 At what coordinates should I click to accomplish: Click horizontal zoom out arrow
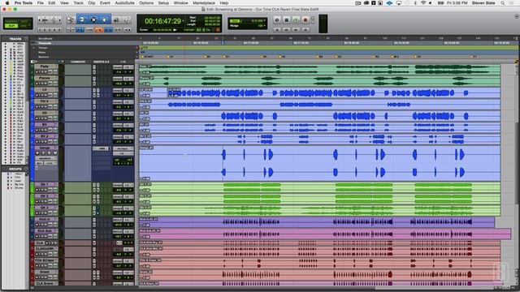(x=40, y=20)
